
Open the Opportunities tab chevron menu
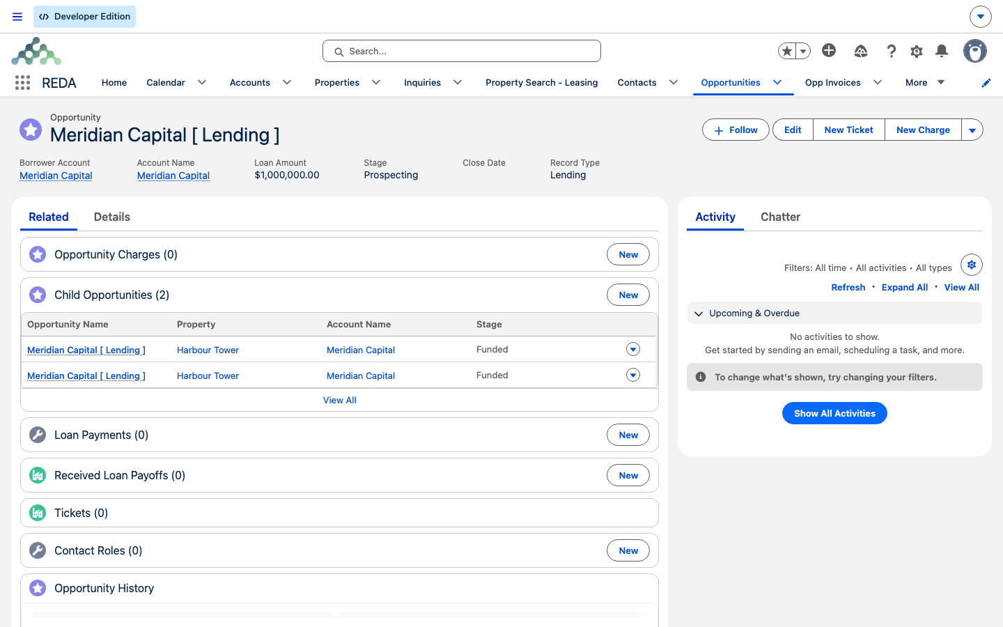coord(777,82)
